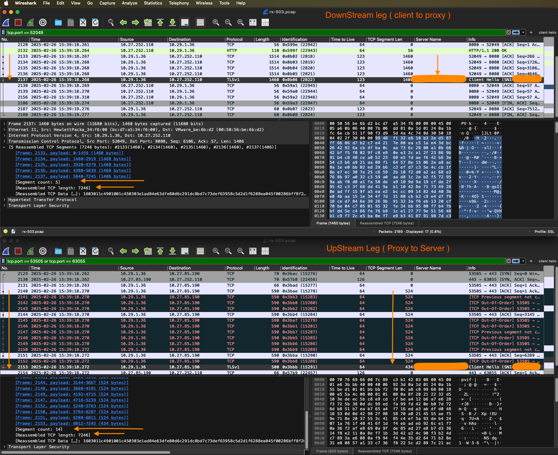
Task: Open the Statistics menu
Action: [x=153, y=3]
